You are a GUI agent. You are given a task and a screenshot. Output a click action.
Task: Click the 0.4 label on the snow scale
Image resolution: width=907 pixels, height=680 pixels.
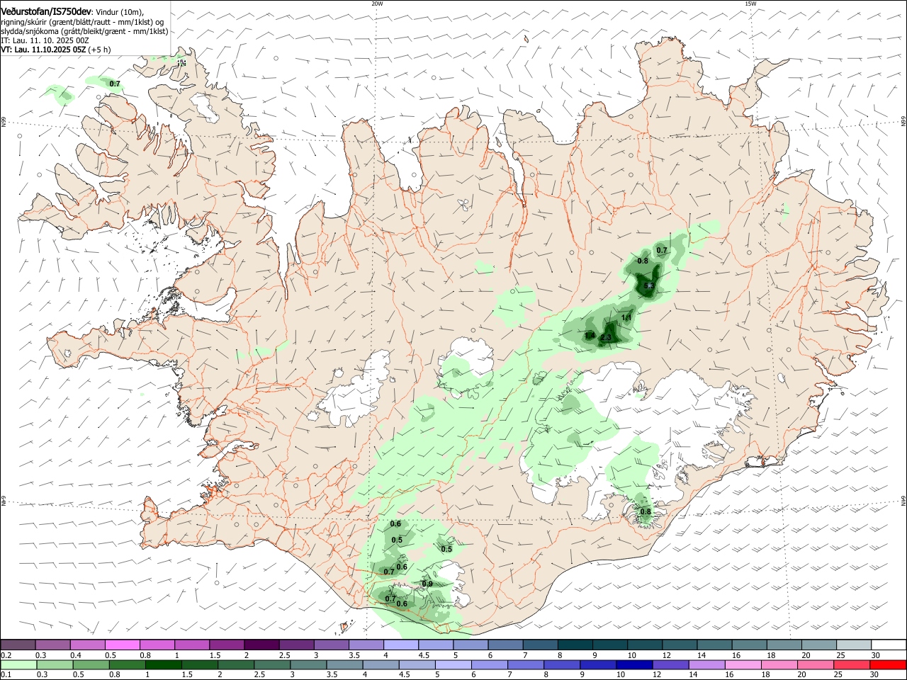coord(76,655)
